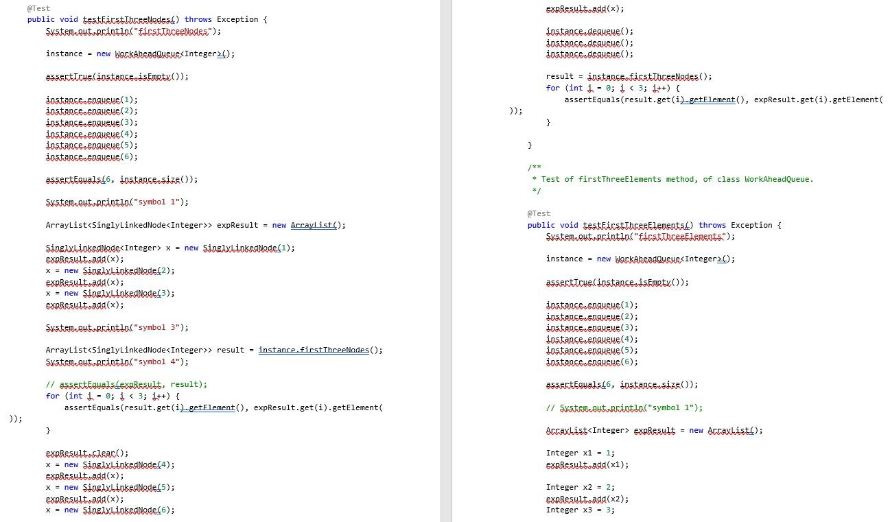The height and width of the screenshot is (522, 890).
Task: Click the for loop keyword in left pane
Action: (55, 396)
